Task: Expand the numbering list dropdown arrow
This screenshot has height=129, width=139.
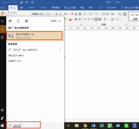Action: 94,14
